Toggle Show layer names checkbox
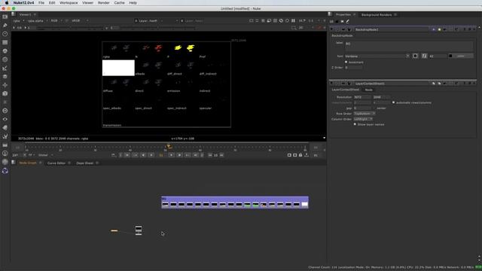This screenshot has width=482, height=271. point(355,124)
